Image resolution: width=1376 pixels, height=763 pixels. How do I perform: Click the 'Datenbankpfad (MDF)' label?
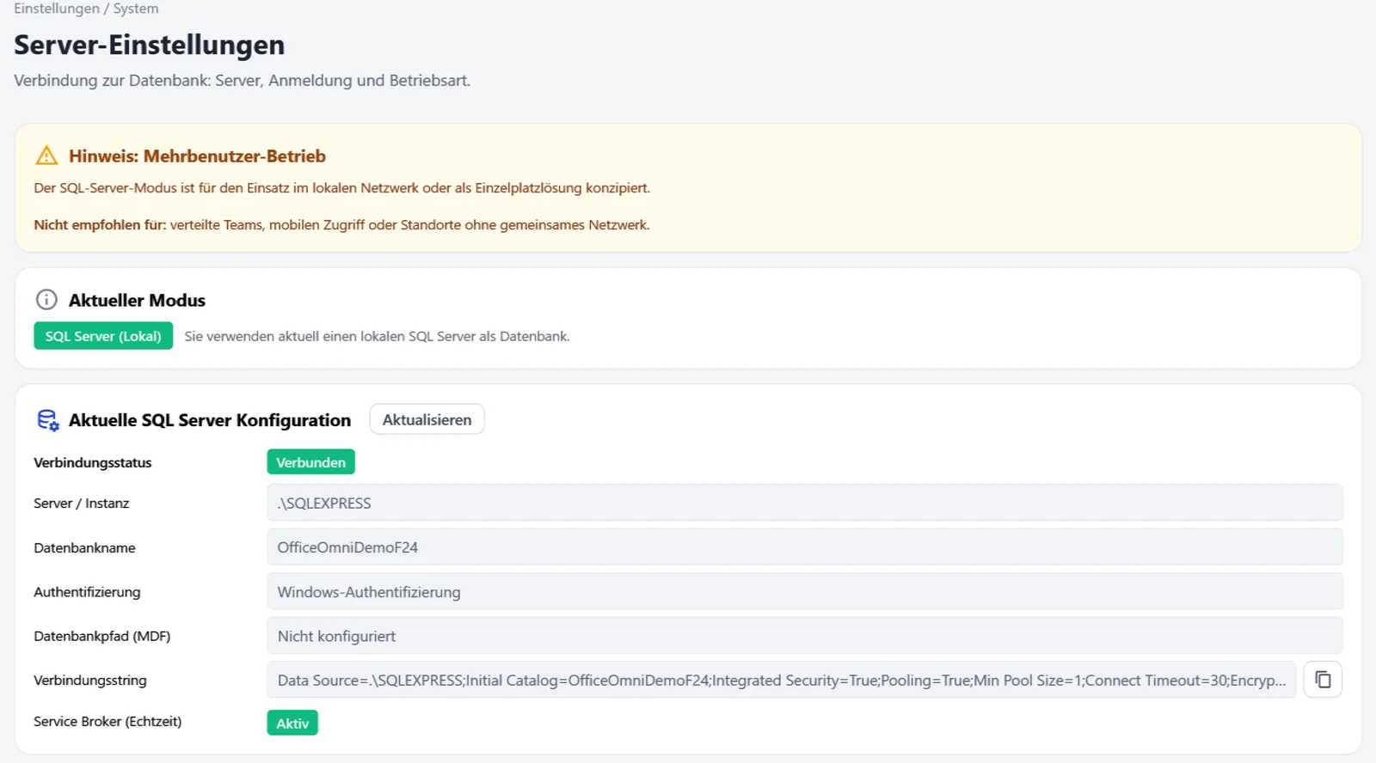tap(101, 636)
